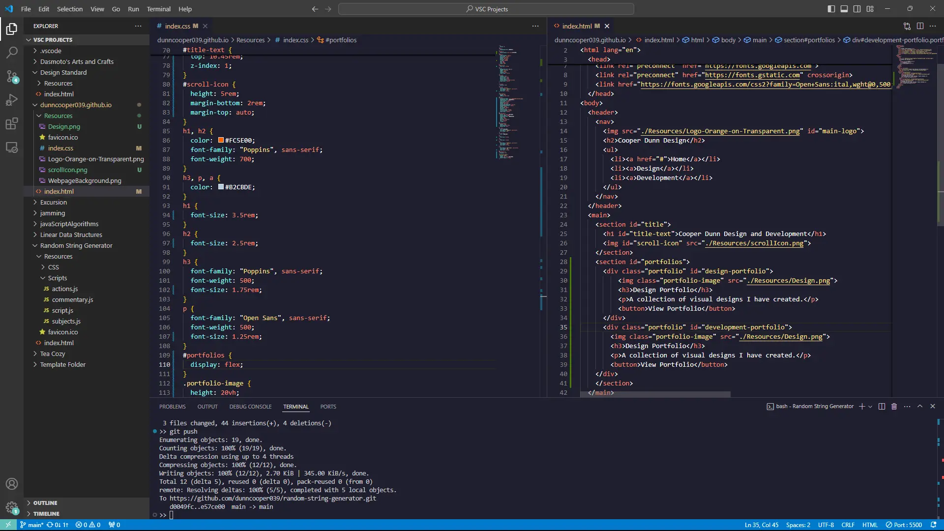Switch to the OUTPUT panel tab
This screenshot has width=944, height=531.
(207, 407)
